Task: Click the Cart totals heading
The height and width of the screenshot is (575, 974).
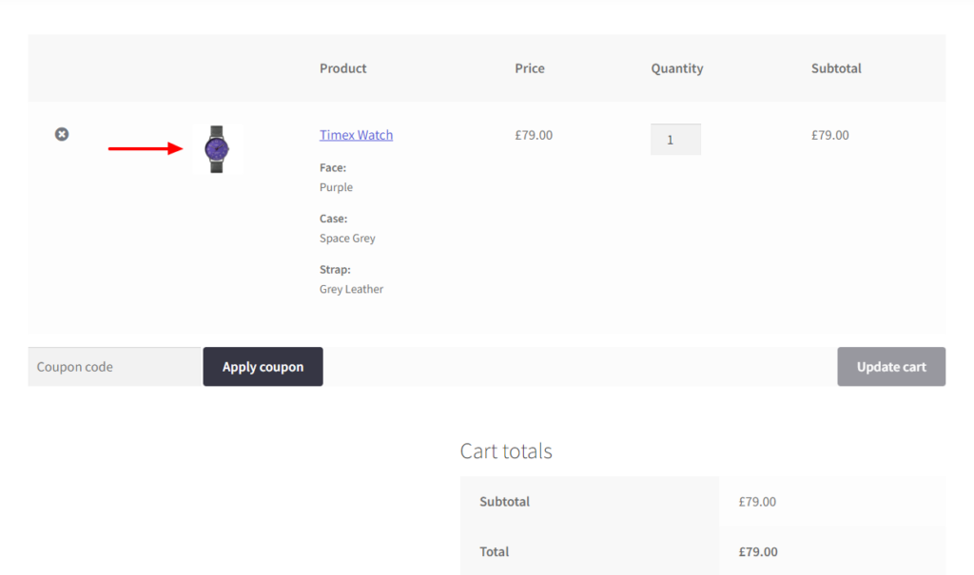Action: 506,450
